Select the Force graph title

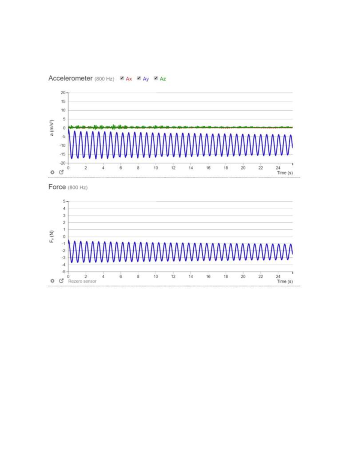(57, 187)
